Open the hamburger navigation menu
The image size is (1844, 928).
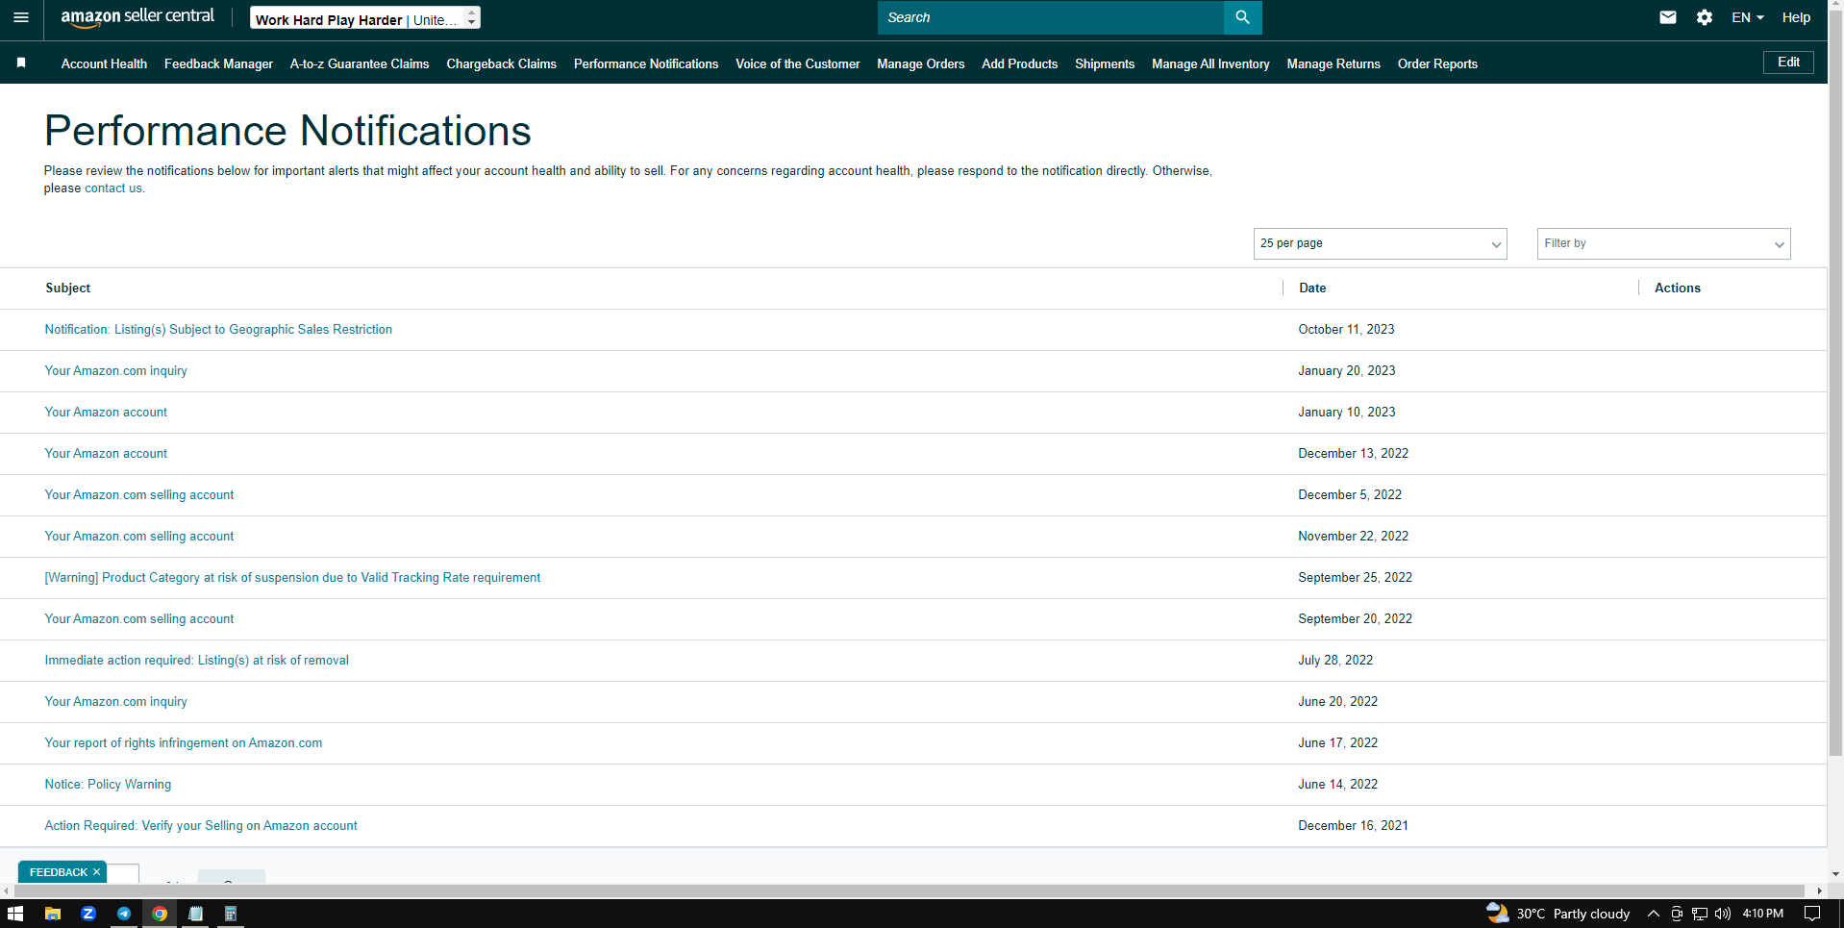[21, 17]
